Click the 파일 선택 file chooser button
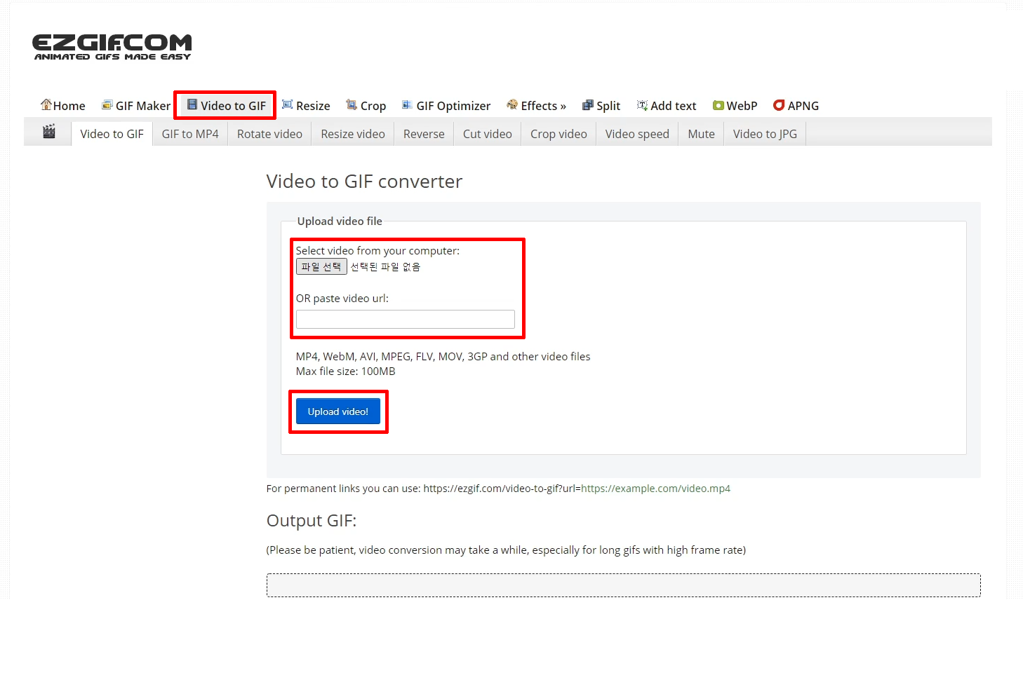 coord(321,266)
